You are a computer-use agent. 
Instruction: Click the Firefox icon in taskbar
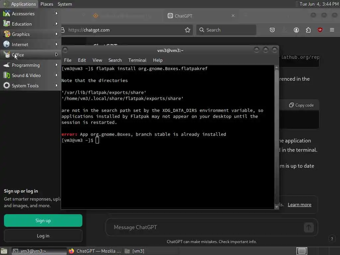click(x=71, y=251)
